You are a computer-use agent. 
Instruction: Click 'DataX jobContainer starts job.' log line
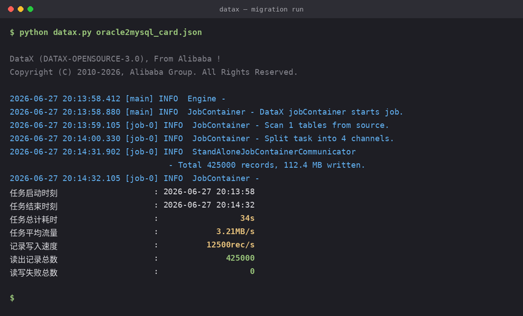[x=206, y=112]
